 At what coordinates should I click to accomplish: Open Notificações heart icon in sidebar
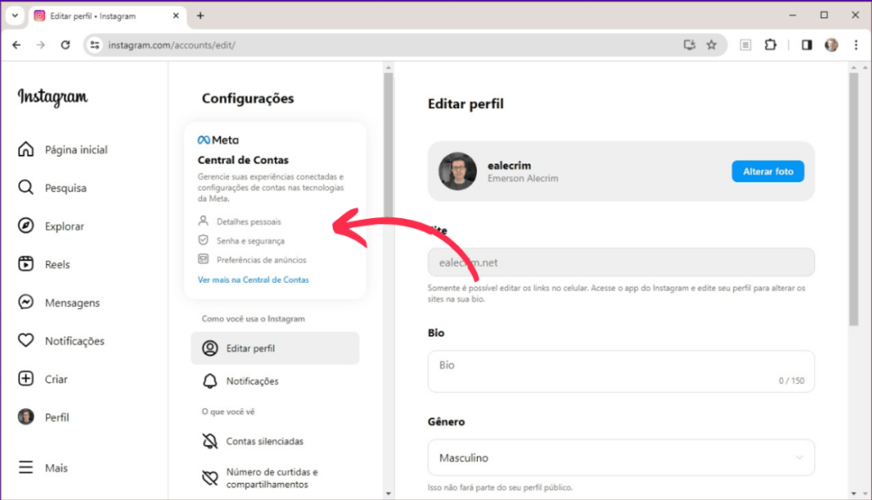tap(26, 341)
